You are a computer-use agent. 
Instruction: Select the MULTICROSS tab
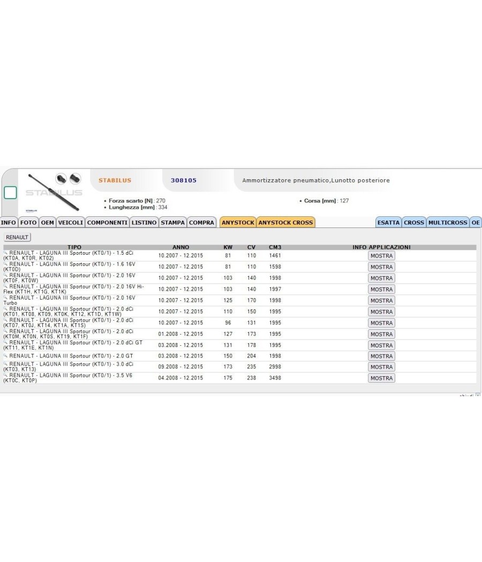coord(448,223)
